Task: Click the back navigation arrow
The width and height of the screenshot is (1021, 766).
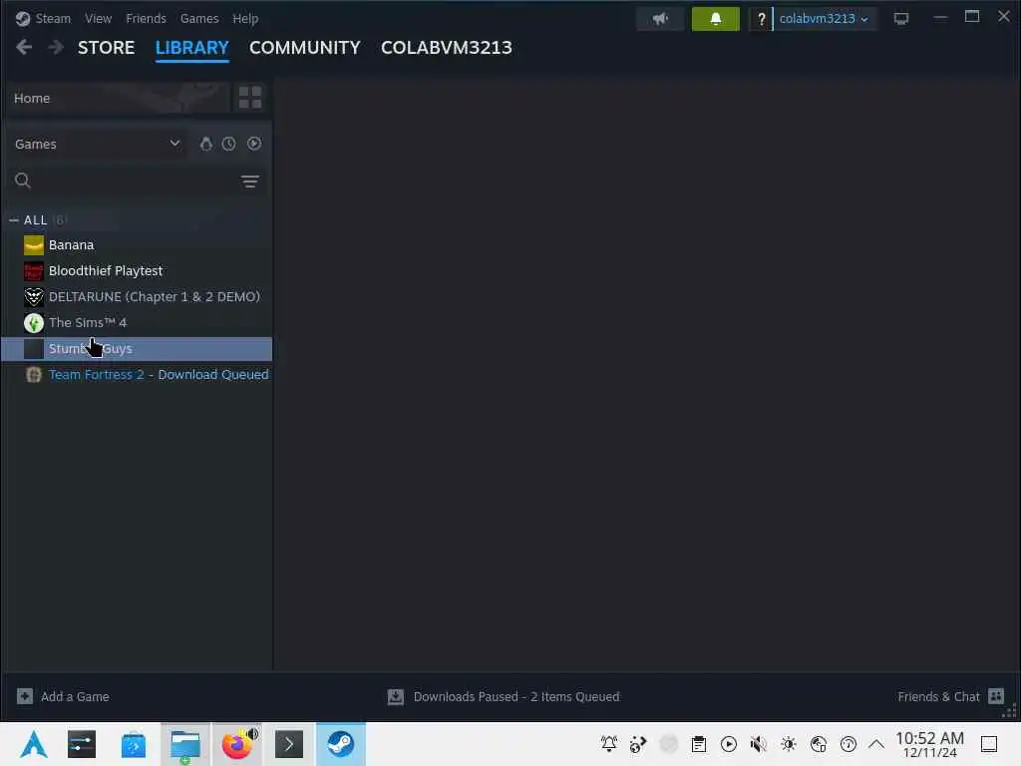Action: click(24, 47)
